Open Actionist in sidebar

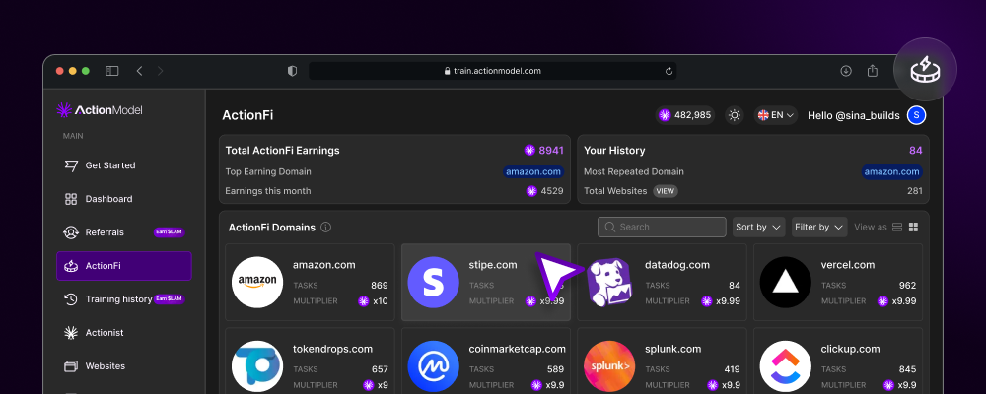click(x=124, y=332)
